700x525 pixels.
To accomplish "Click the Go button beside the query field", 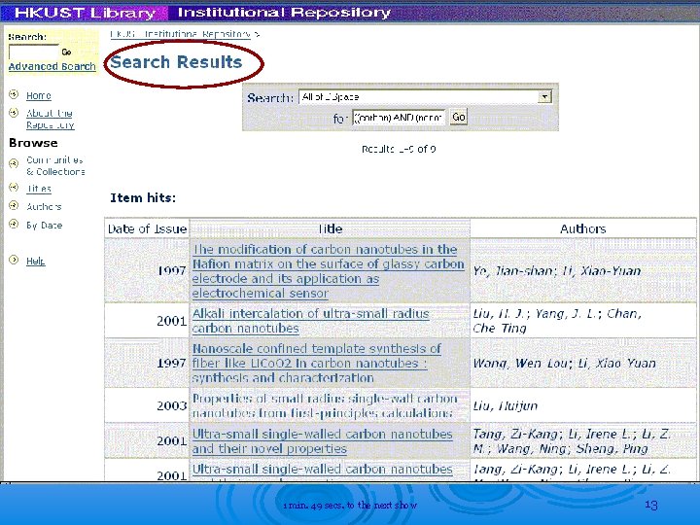I will [x=459, y=118].
